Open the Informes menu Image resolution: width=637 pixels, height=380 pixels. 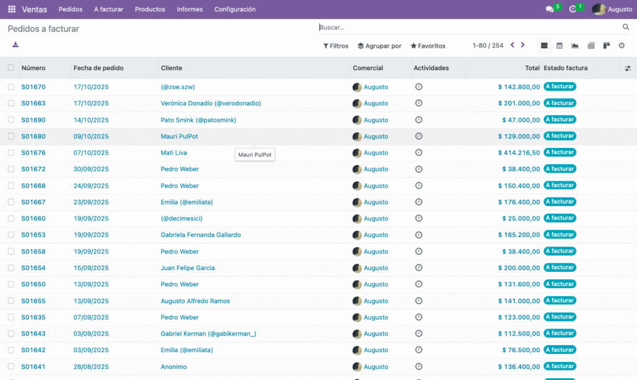(189, 9)
